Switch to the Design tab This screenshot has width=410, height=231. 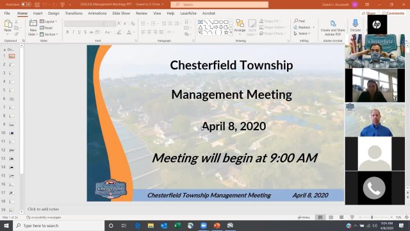click(54, 13)
